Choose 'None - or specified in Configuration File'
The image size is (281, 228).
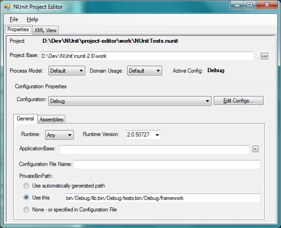coord(26,210)
